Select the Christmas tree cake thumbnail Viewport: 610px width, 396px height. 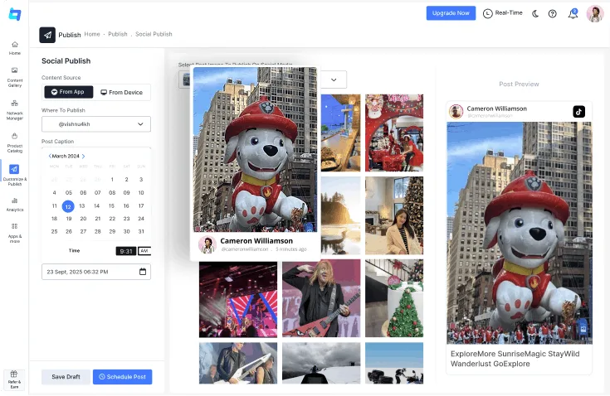point(394,298)
